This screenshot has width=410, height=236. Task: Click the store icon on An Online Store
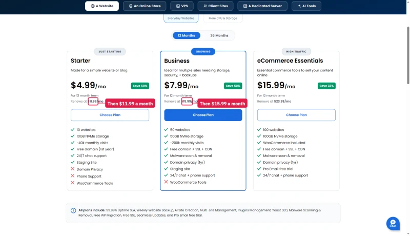(x=131, y=6)
